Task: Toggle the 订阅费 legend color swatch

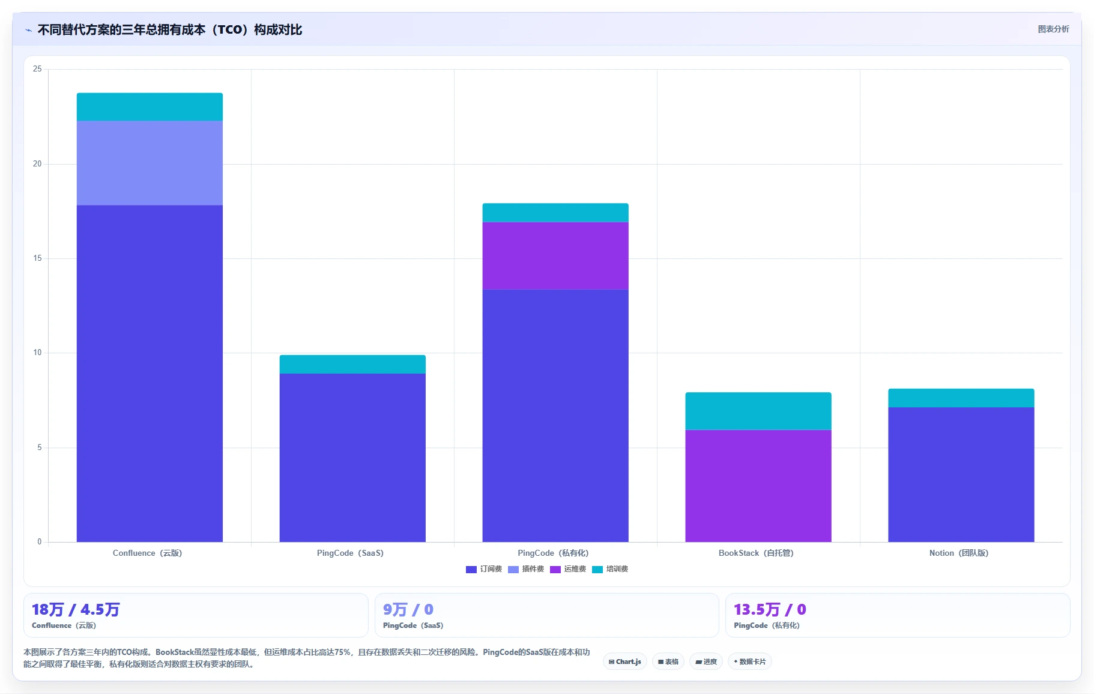Action: point(471,569)
